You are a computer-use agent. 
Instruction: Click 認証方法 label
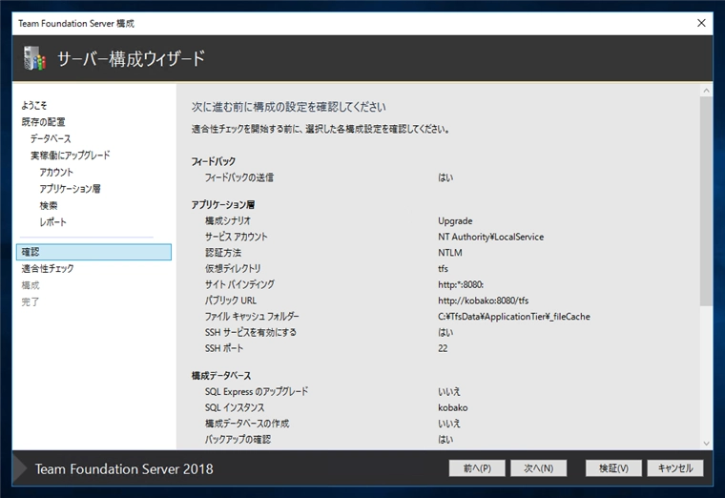pos(223,253)
